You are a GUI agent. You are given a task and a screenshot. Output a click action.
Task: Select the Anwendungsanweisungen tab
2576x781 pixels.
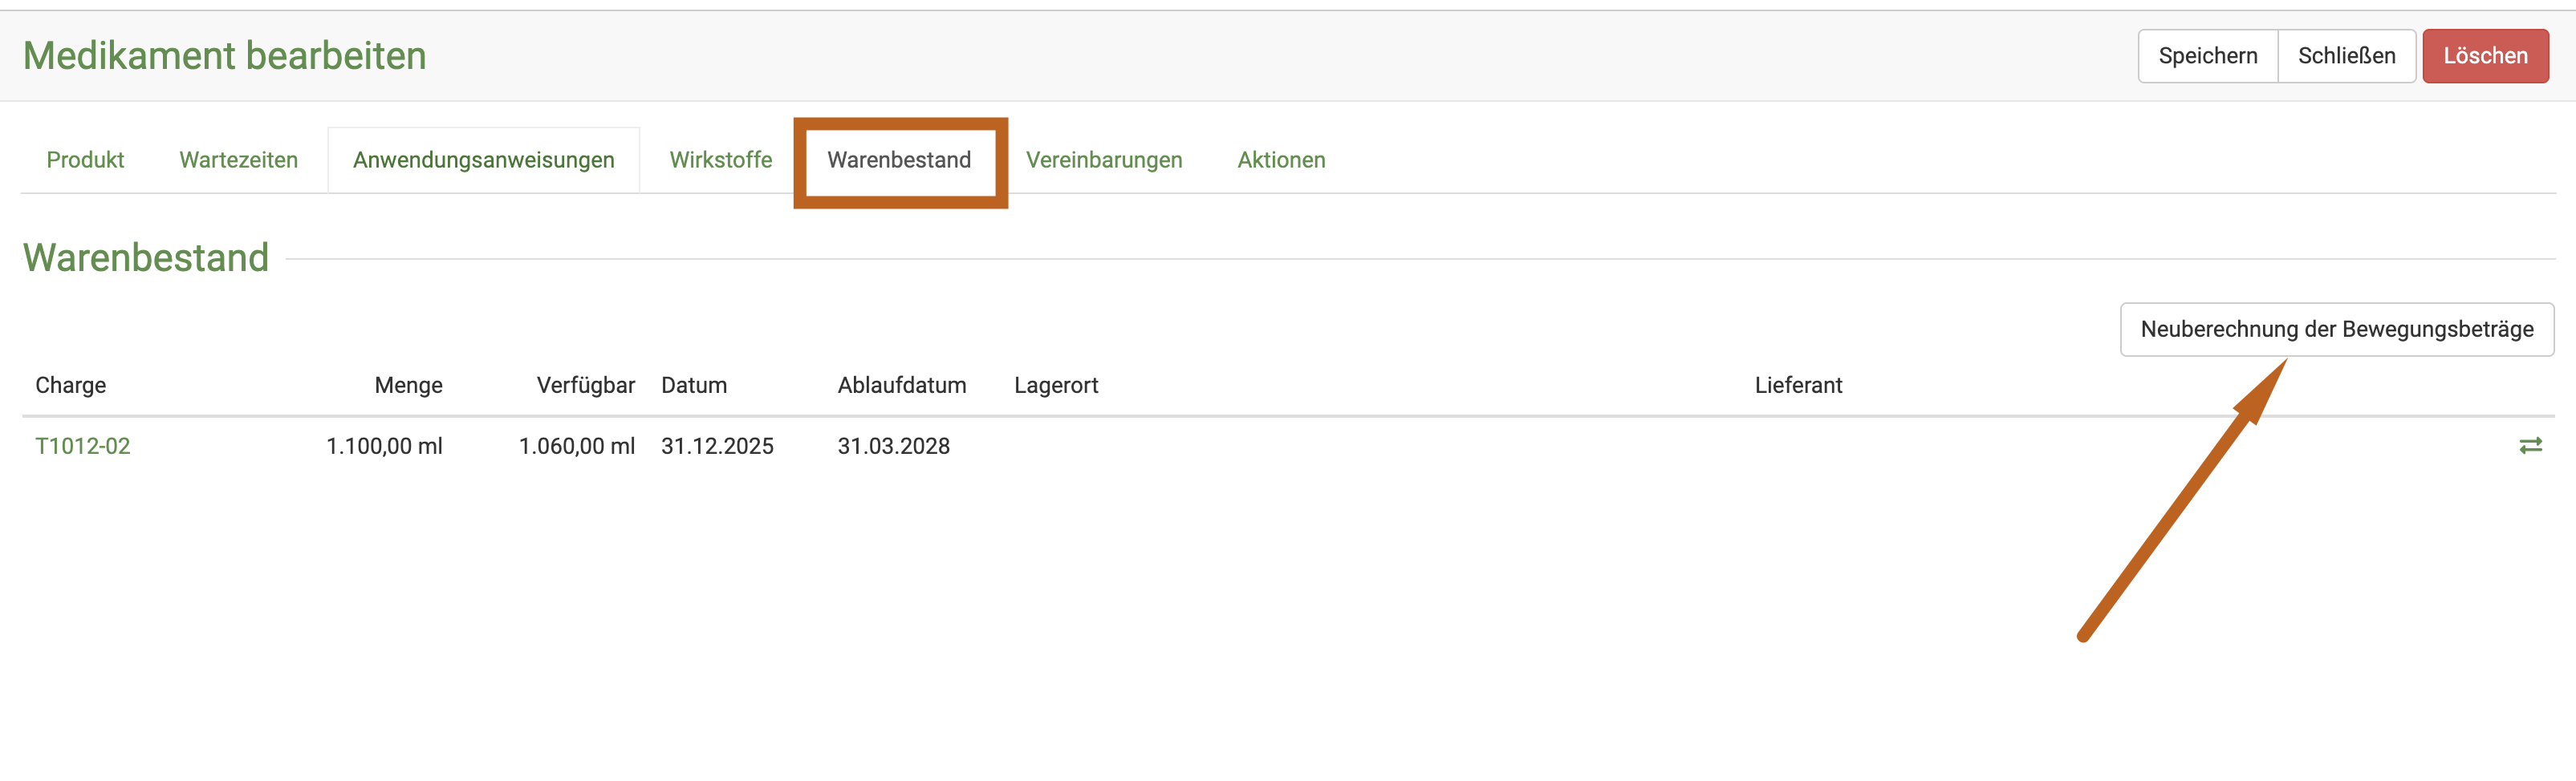point(483,160)
